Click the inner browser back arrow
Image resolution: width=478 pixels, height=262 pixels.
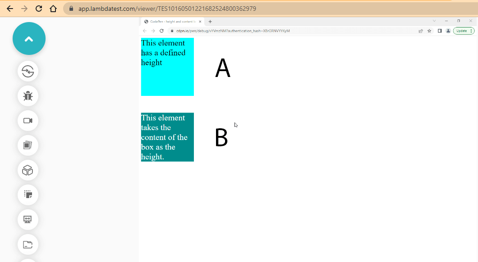(x=145, y=31)
